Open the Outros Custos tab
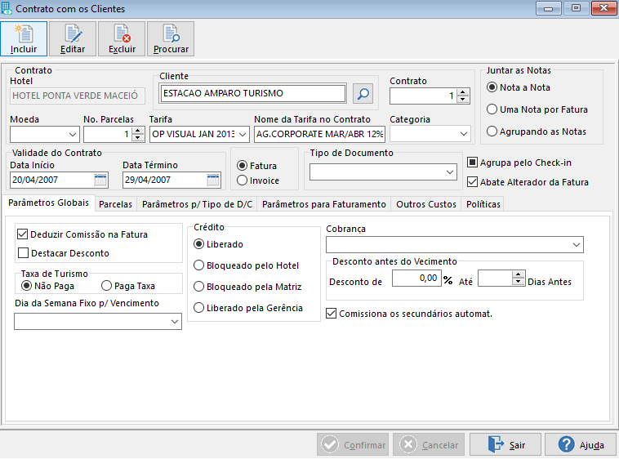 [426, 204]
